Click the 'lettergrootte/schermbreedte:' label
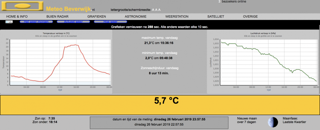 131,10
